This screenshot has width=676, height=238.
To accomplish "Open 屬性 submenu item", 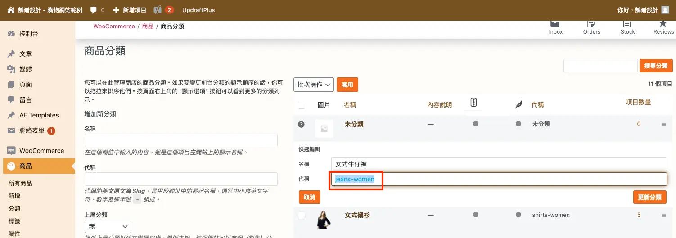I will click(x=14, y=234).
